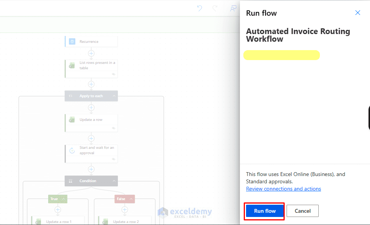The width and height of the screenshot is (370, 225).
Task: Click the Apply to each loop icon
Action: click(70, 96)
